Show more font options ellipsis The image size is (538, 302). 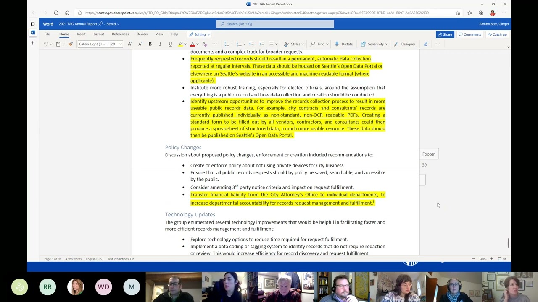[214, 44]
